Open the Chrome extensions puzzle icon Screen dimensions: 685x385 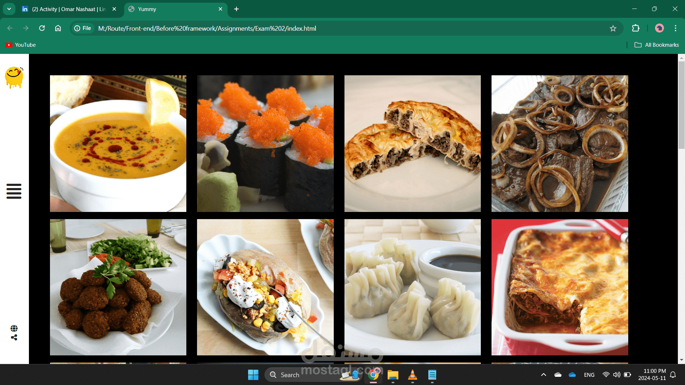click(x=636, y=28)
